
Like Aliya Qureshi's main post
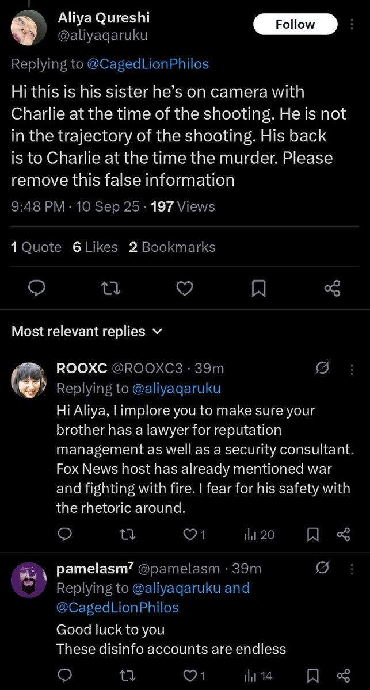(184, 288)
